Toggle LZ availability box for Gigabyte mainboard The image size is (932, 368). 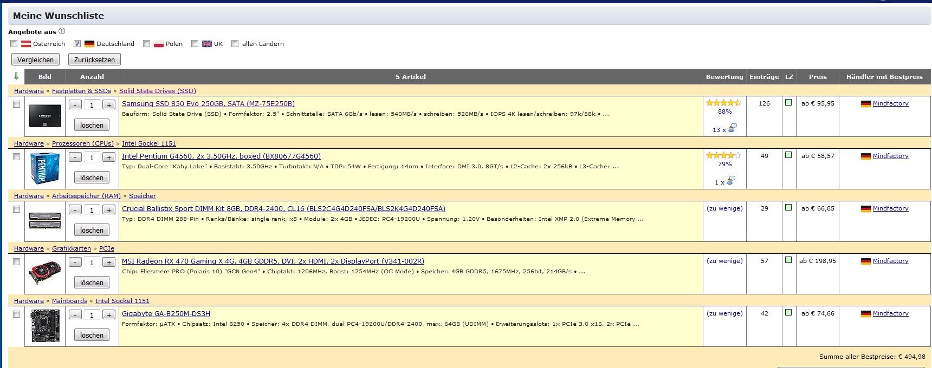pos(788,312)
